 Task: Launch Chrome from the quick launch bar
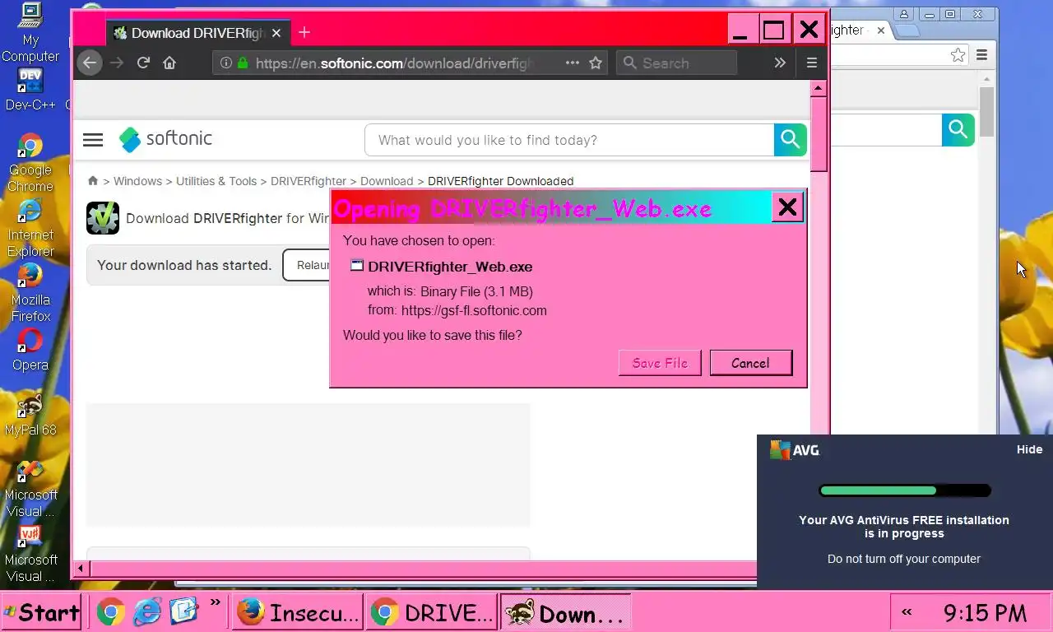pyautogui.click(x=110, y=612)
